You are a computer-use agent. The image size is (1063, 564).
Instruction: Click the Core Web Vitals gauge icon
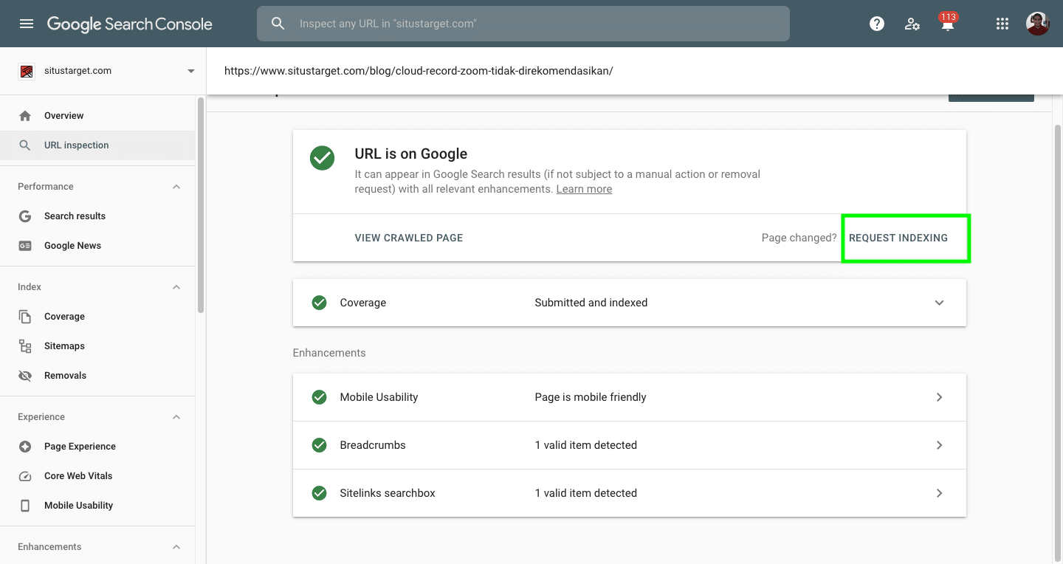point(25,476)
